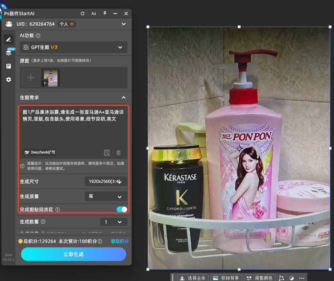This screenshot has width=334, height=281.
Task: Click the 获取积分 link
Action: click(x=120, y=241)
